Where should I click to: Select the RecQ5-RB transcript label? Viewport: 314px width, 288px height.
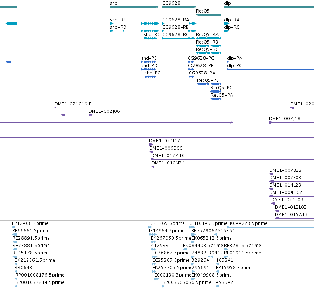207,42
